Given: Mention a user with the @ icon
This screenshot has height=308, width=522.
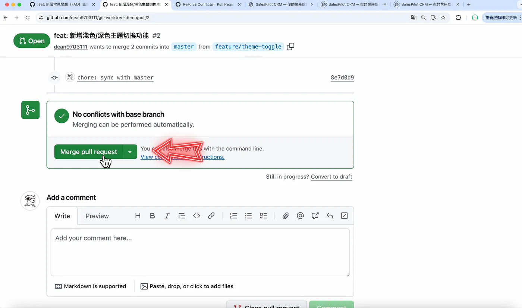Looking at the screenshot, I should click(x=300, y=216).
